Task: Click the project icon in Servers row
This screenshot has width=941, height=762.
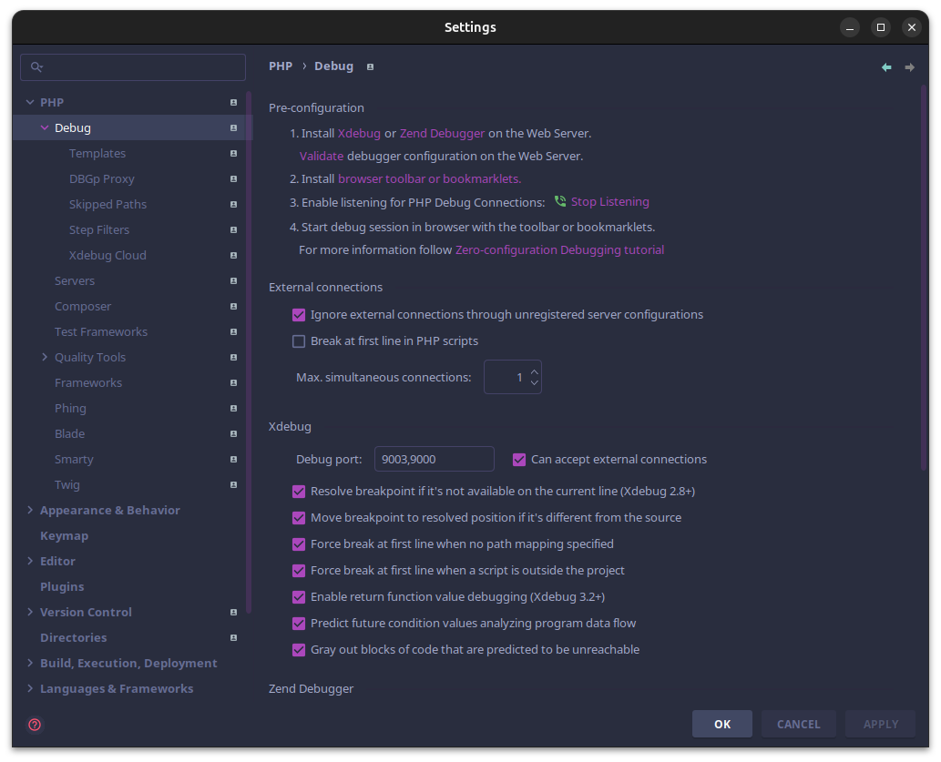Action: coord(233,280)
